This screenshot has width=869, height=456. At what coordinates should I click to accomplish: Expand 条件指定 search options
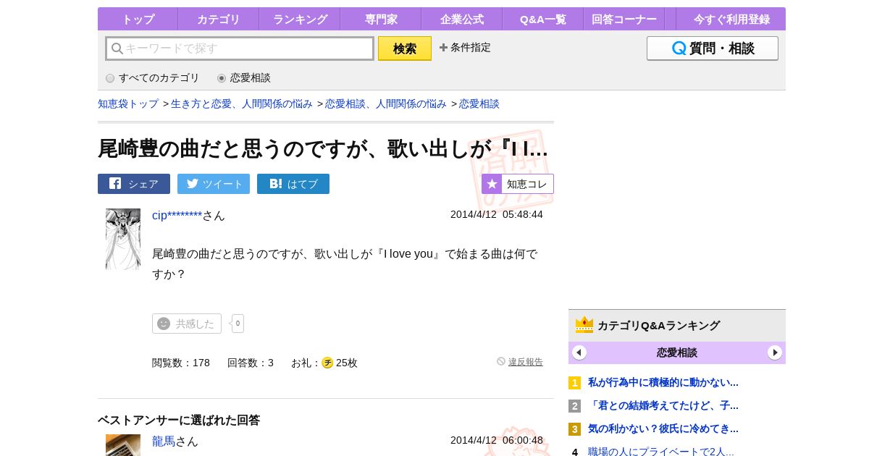tap(465, 47)
